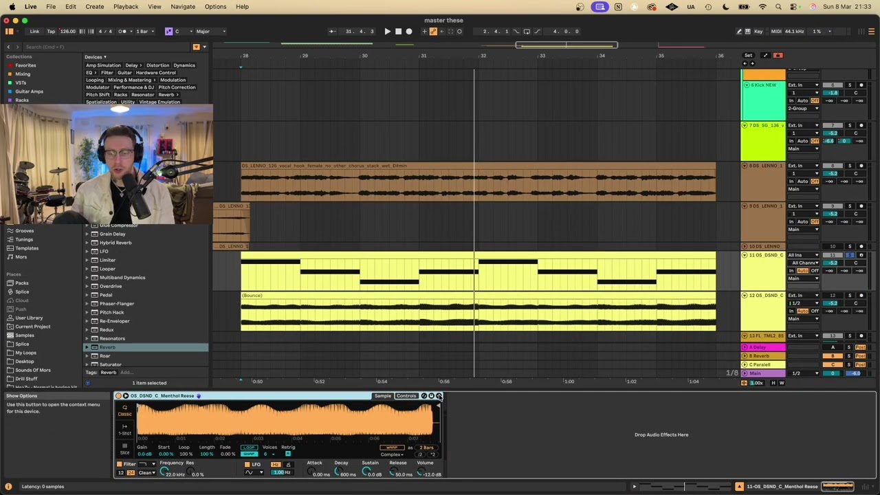The width and height of the screenshot is (880, 495).
Task: Select Slice mode in Simpler
Action: click(124, 449)
